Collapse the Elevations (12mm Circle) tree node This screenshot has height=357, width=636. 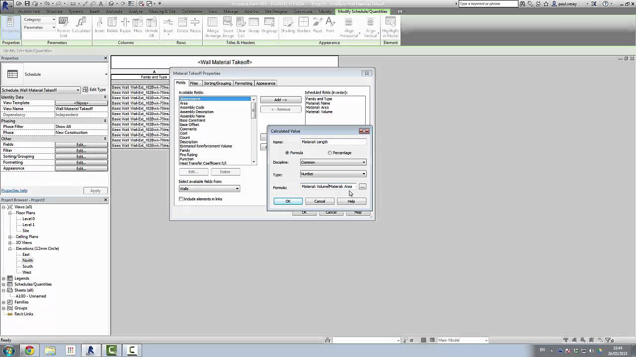(x=10, y=248)
